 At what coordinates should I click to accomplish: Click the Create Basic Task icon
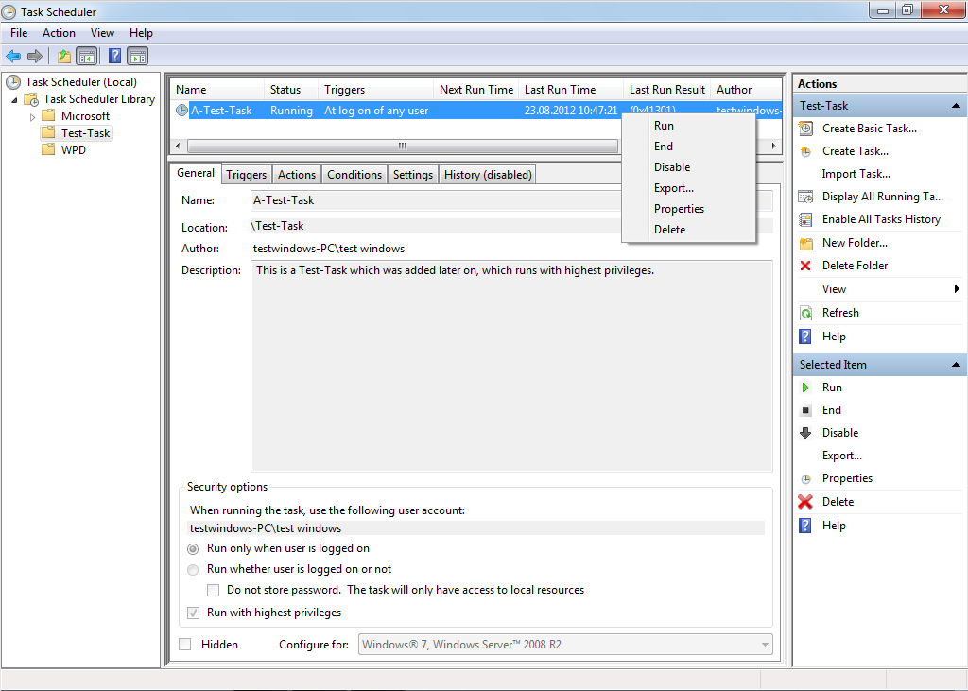805,129
